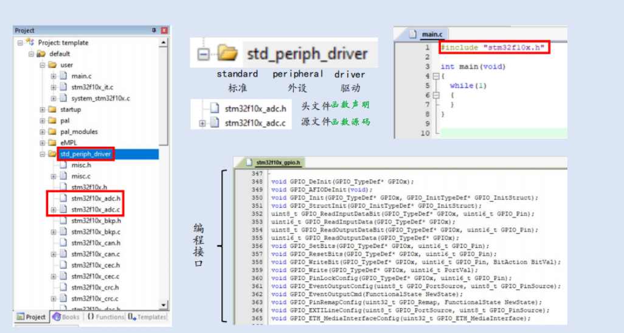Expand stm32f10x_it.c node
This screenshot has width=624, height=333.
coord(54,87)
